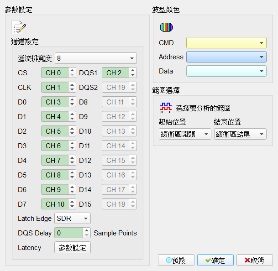Screen dimensions: 278x271
Task: Increase the CS channel with up arrow
Action: pyautogui.click(x=72, y=70)
